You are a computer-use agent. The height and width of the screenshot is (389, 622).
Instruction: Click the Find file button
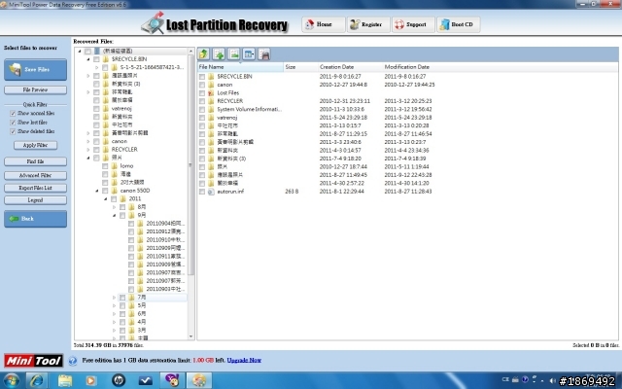click(35, 161)
